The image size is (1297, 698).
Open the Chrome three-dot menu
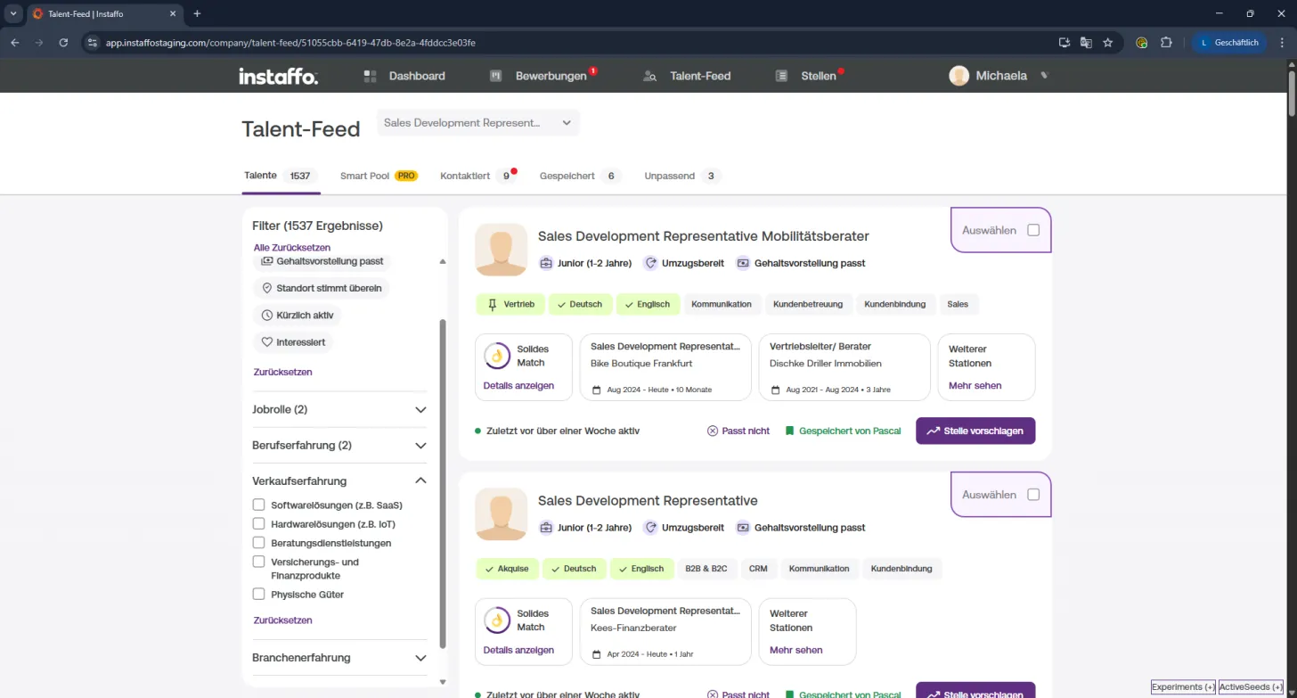[1280, 42]
